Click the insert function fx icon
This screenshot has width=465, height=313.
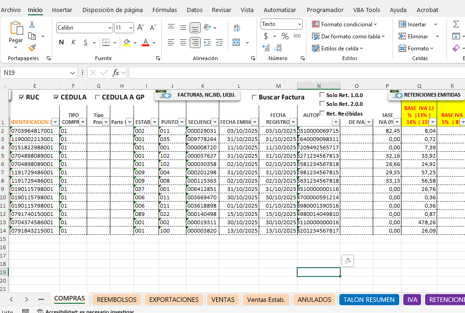[116, 73]
